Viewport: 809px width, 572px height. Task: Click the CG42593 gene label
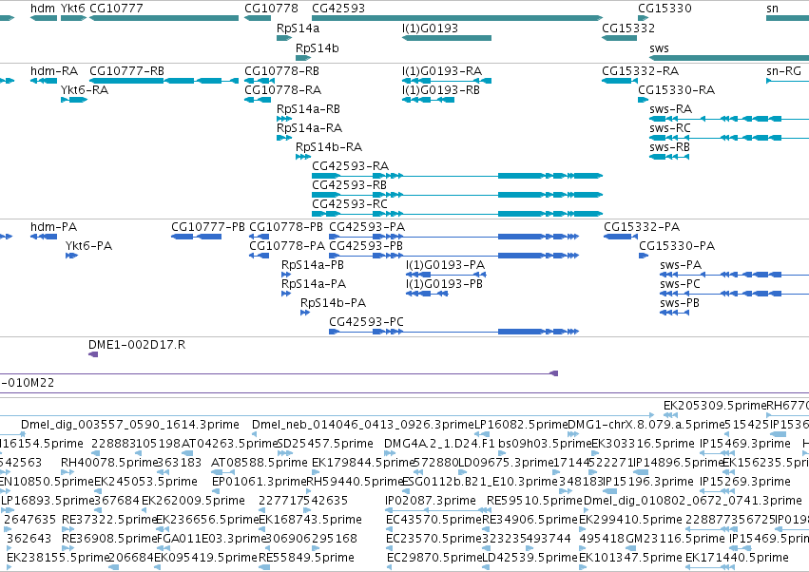[x=338, y=9]
